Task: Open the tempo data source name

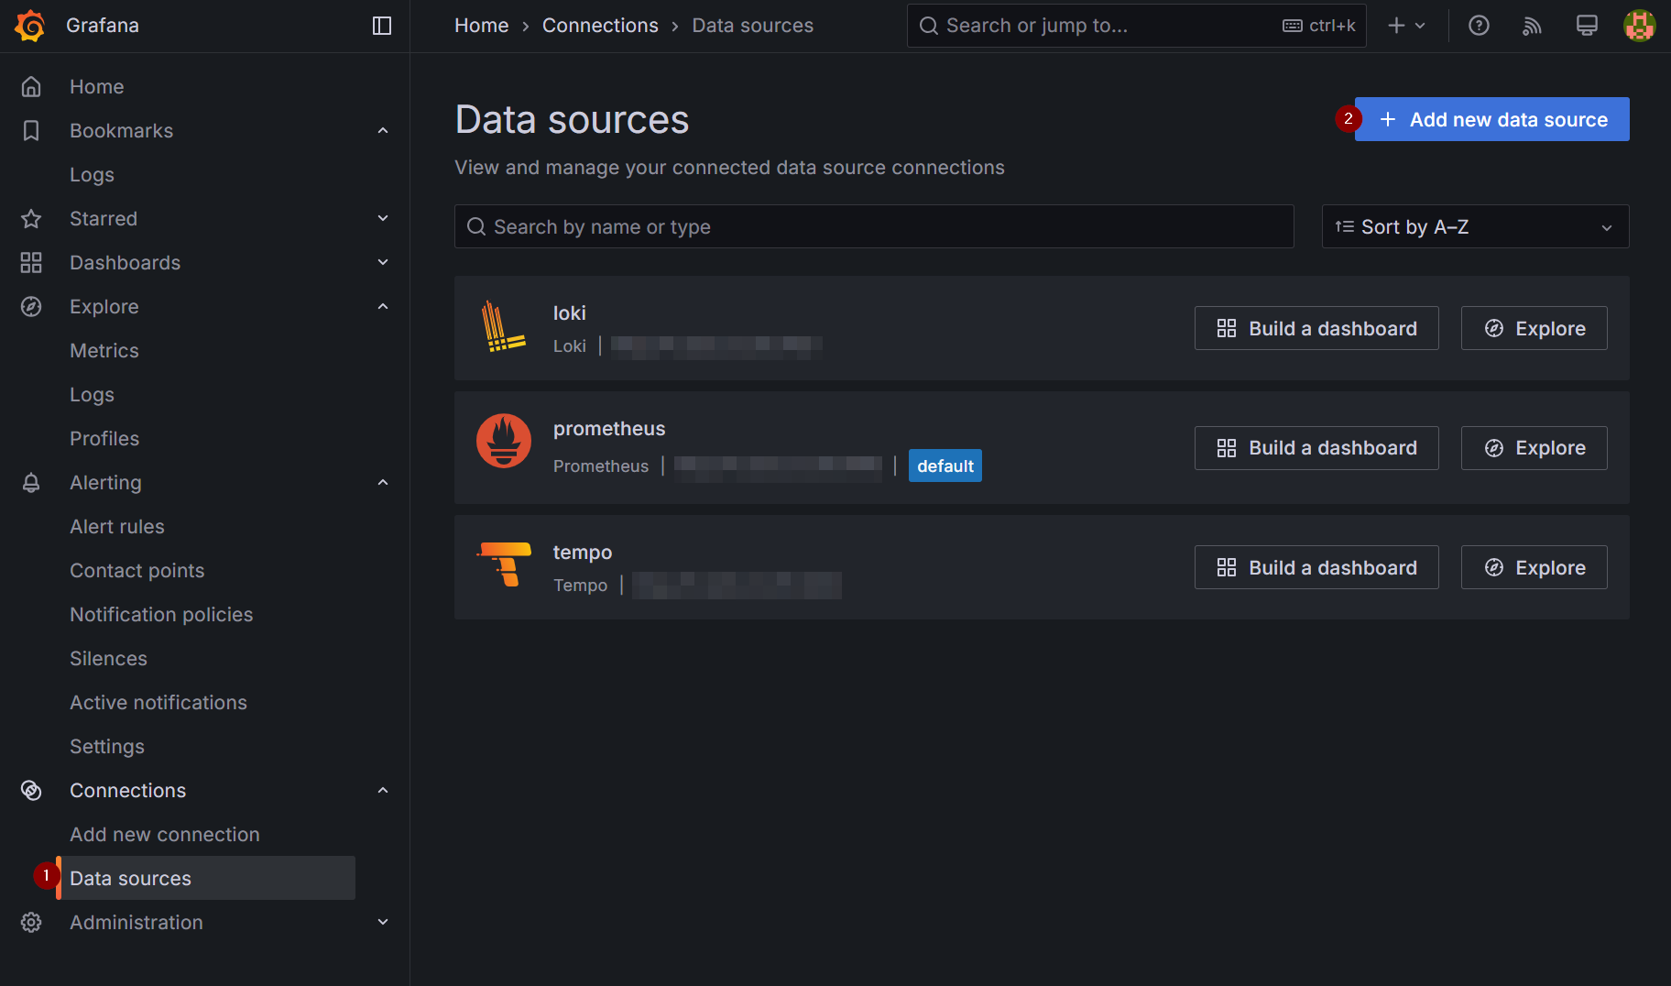Action: click(583, 552)
